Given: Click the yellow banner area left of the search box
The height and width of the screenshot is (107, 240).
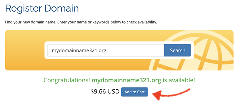Looking at the screenshot, I should (x=24, y=50).
